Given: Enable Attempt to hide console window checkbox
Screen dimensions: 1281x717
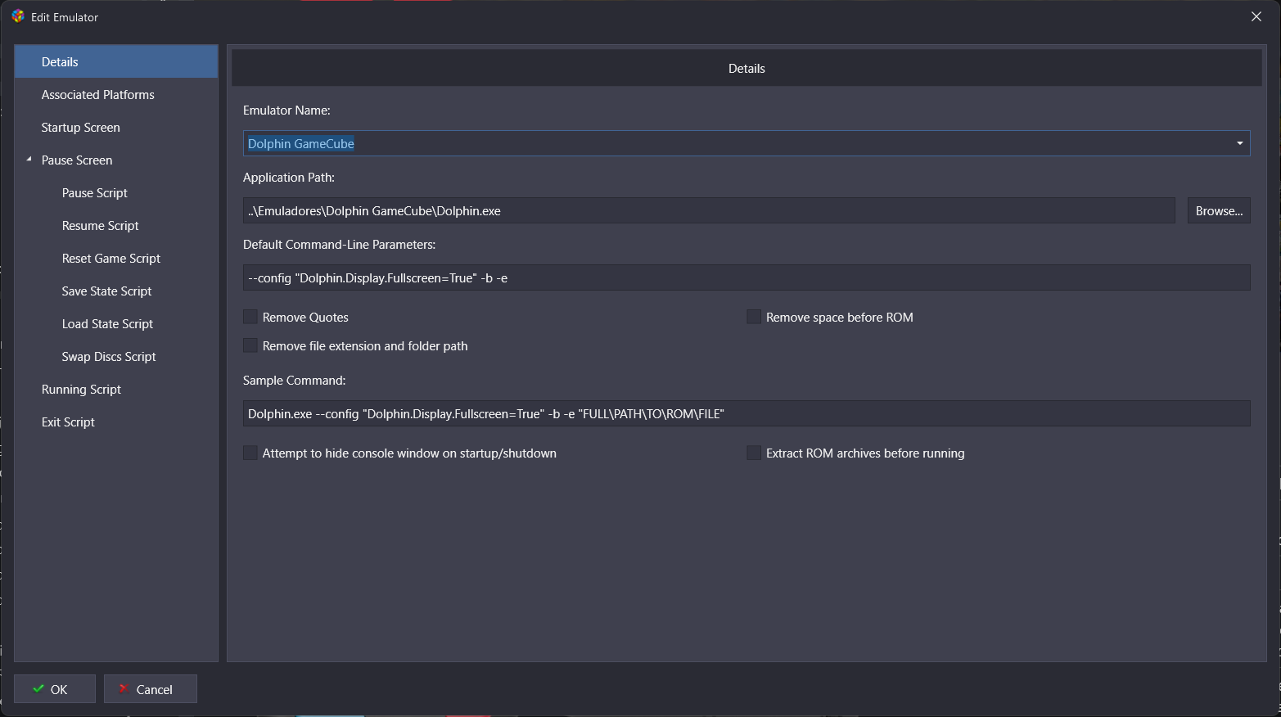Looking at the screenshot, I should point(250,453).
